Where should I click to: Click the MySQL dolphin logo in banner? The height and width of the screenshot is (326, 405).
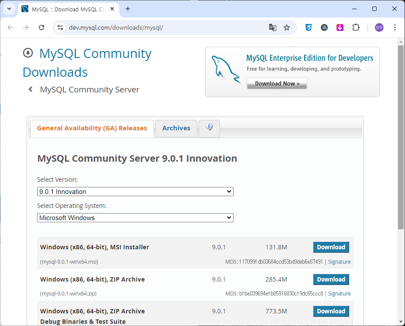[226, 70]
